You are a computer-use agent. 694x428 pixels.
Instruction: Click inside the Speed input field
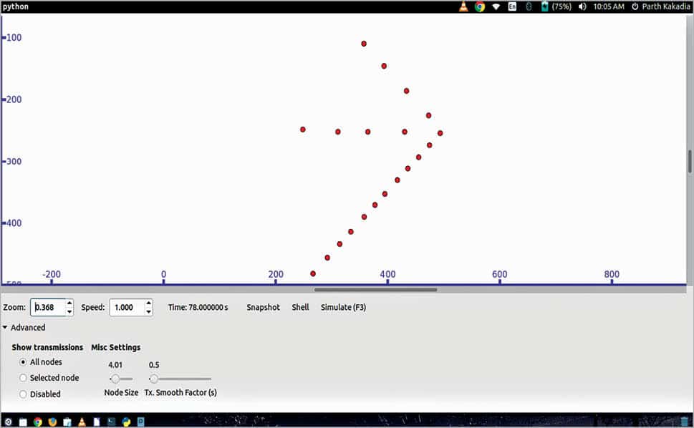coord(127,308)
